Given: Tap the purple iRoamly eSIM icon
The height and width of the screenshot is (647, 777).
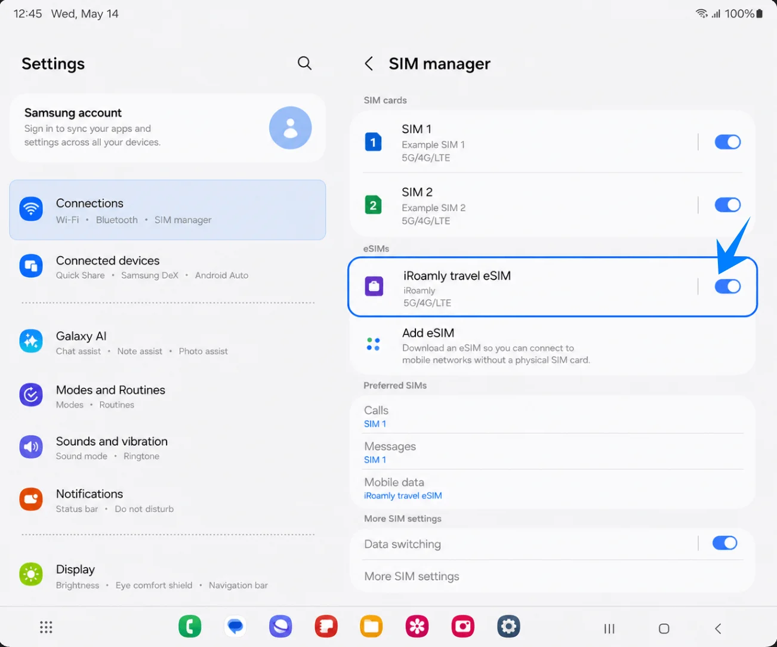Looking at the screenshot, I should (374, 286).
